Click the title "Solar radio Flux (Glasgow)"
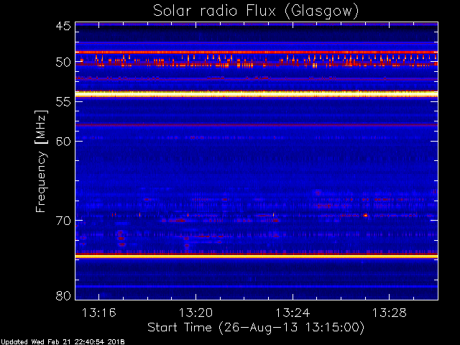Screen dimensions: 460x345 pos(256,11)
